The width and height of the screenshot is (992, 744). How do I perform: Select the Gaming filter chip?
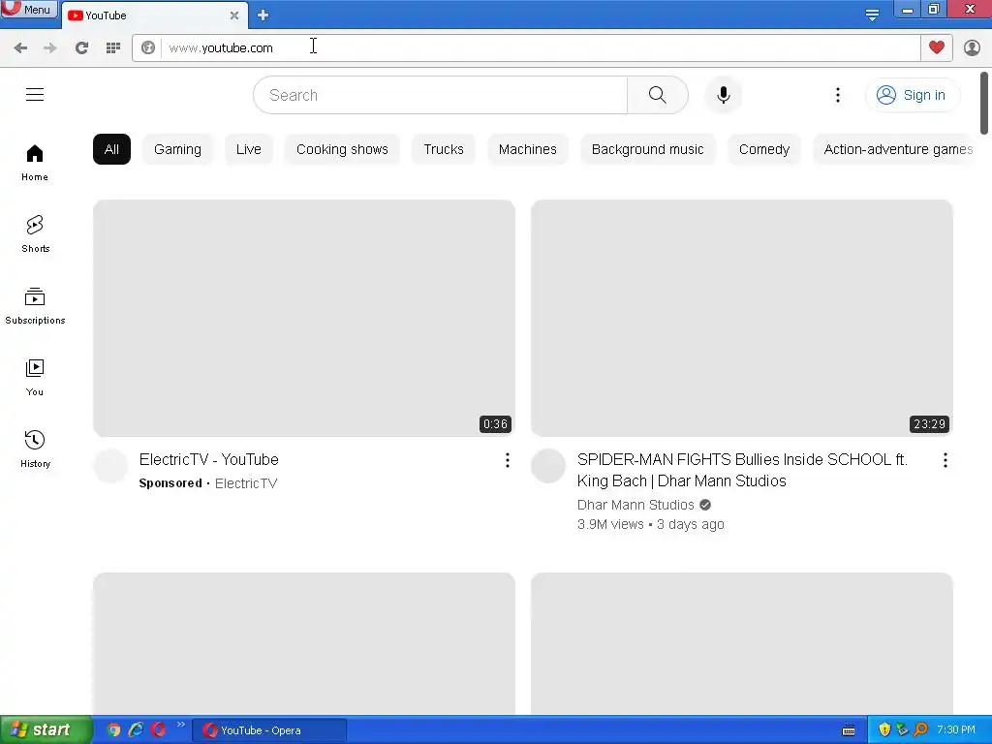(x=178, y=149)
